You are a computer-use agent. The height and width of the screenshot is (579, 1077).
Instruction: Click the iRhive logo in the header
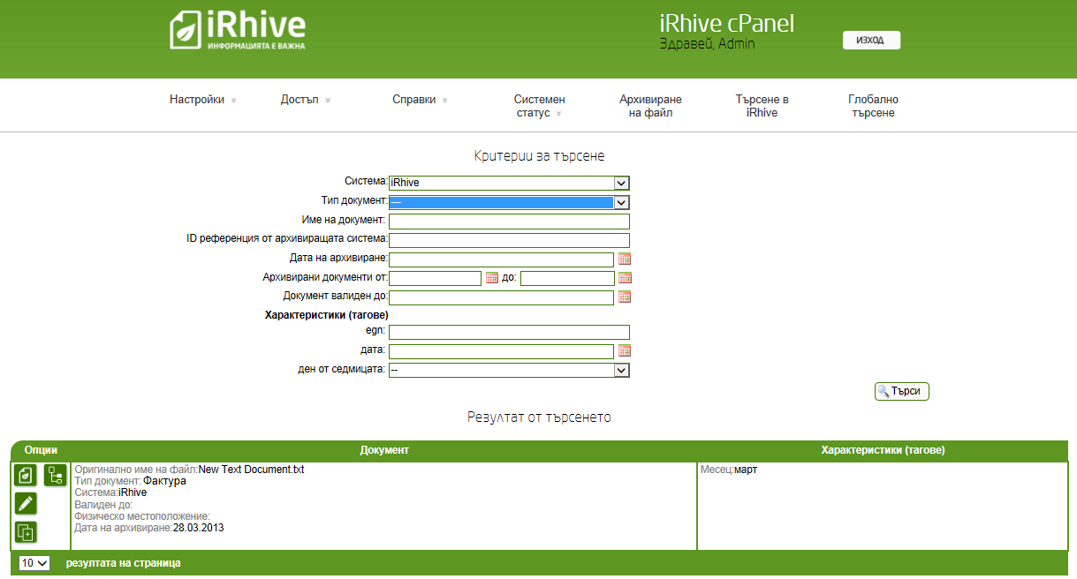[238, 31]
